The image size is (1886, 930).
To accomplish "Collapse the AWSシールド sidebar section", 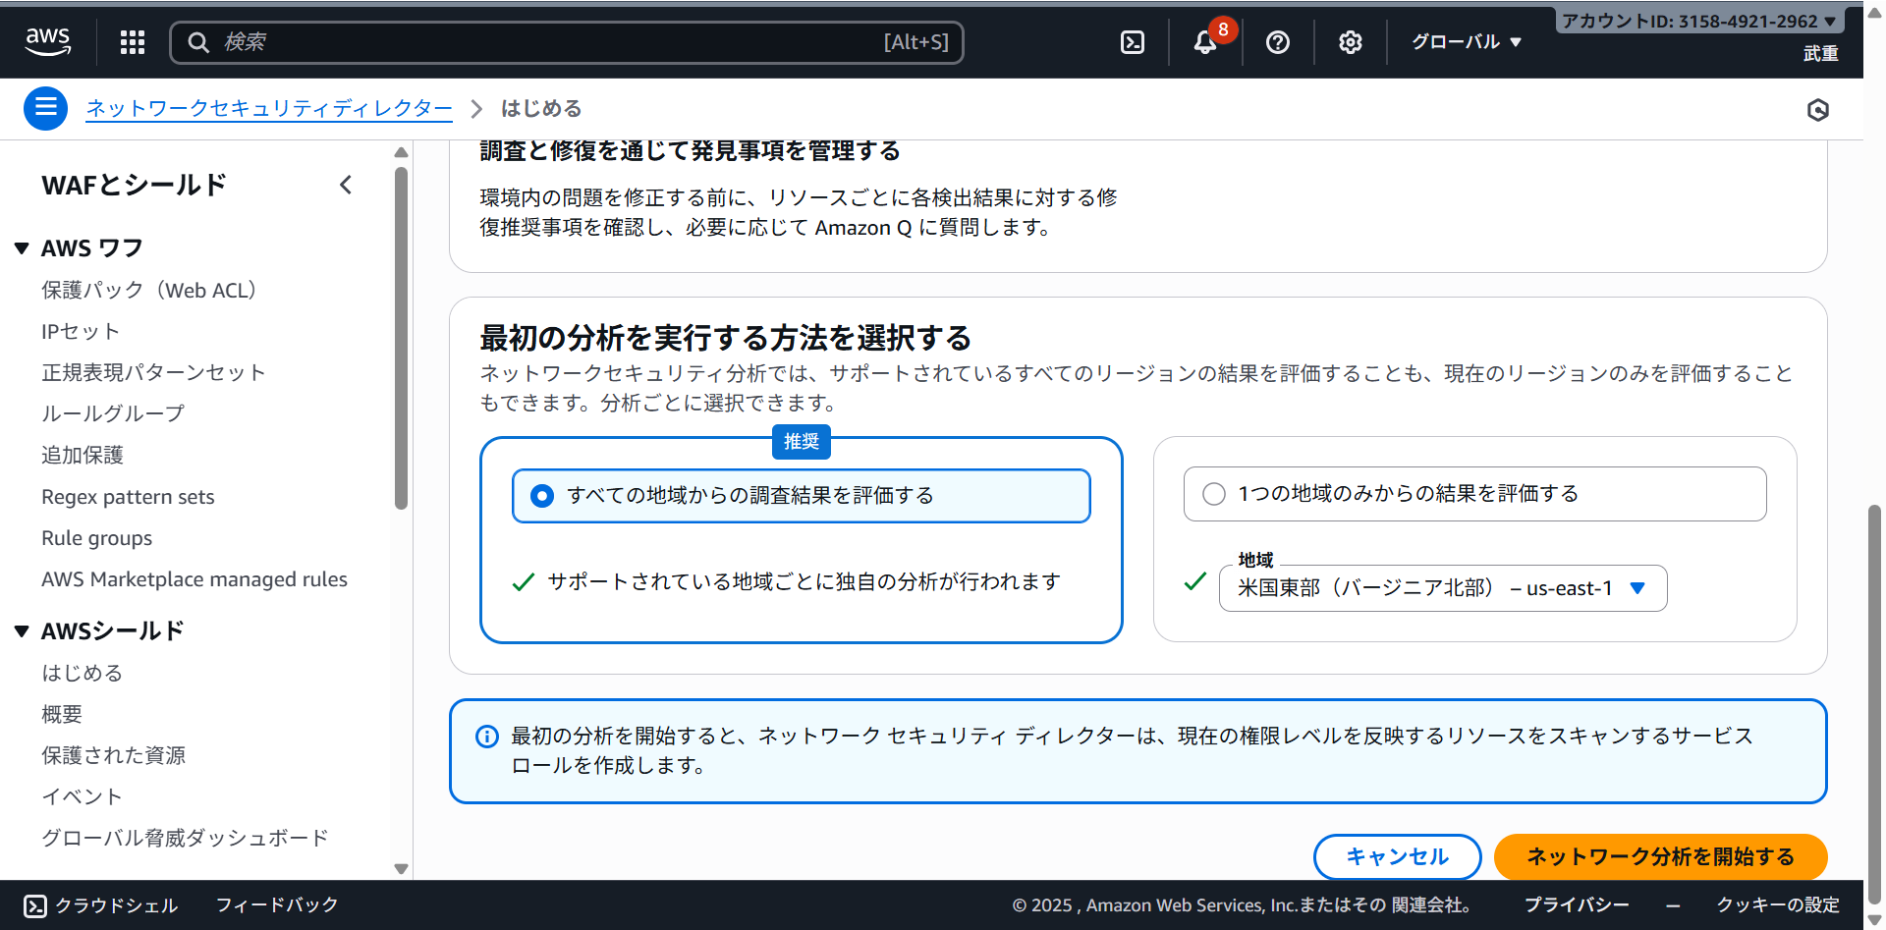I will (22, 631).
